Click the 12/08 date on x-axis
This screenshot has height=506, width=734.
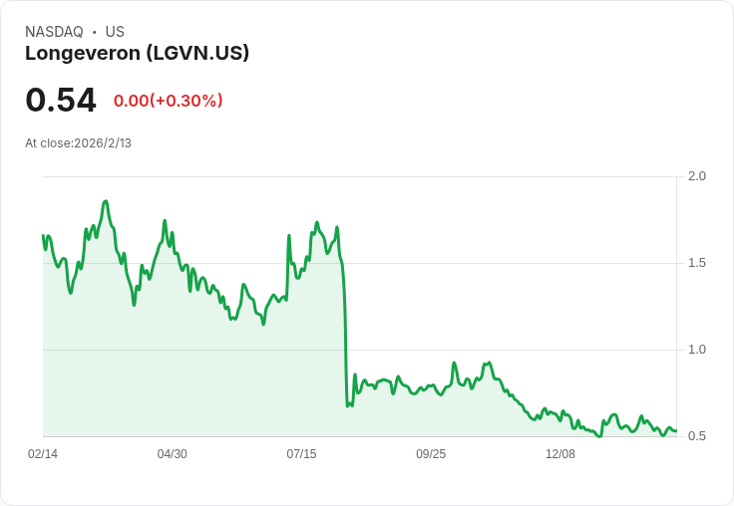point(560,454)
